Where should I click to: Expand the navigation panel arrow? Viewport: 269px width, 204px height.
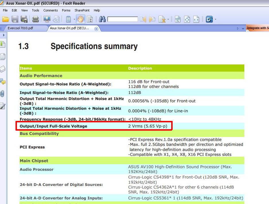(3, 35)
